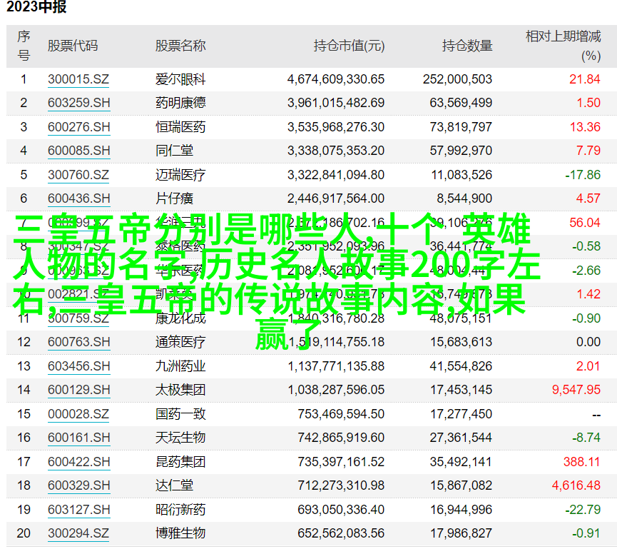Click the 片仔癀 name cell

(174, 199)
